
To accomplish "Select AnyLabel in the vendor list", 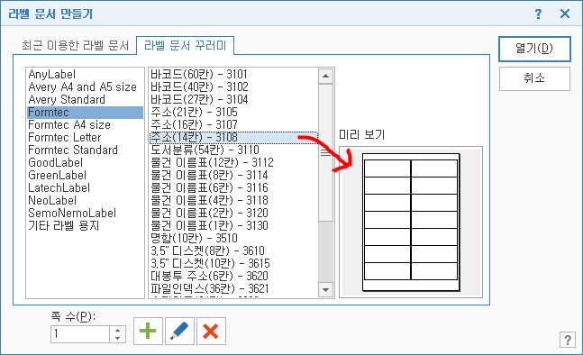I will tap(85, 75).
